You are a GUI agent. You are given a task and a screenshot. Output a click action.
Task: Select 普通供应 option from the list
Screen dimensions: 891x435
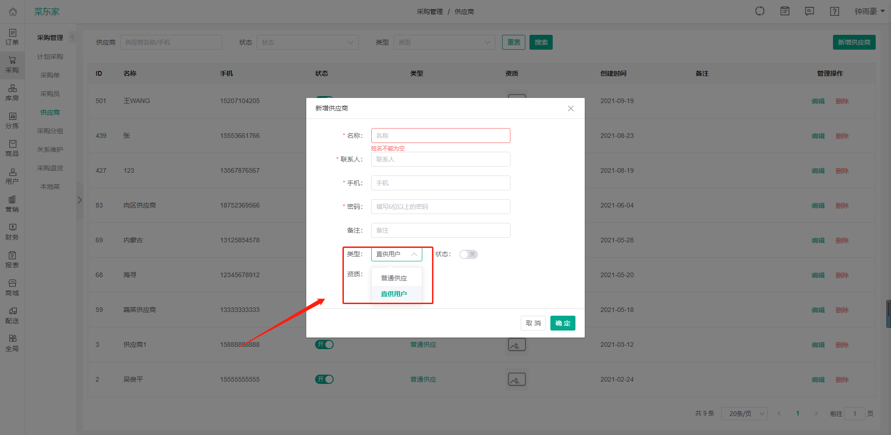[394, 278]
